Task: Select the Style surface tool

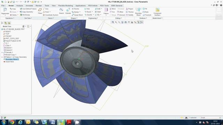Action: pos(146,12)
